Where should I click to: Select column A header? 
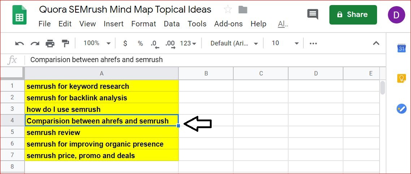click(101, 73)
